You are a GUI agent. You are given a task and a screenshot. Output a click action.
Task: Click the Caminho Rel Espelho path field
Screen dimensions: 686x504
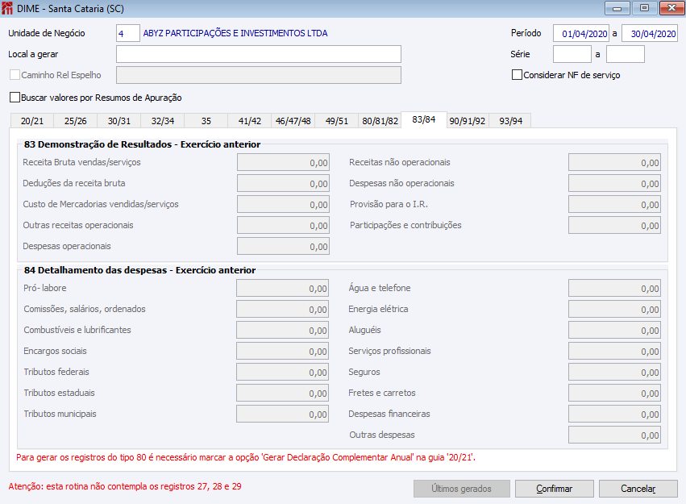(259, 75)
